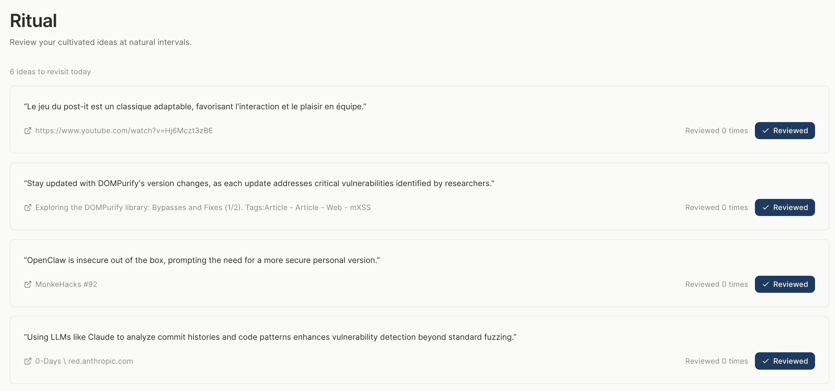Open the DOMPurify Bypasses and Fixes article

pos(203,207)
